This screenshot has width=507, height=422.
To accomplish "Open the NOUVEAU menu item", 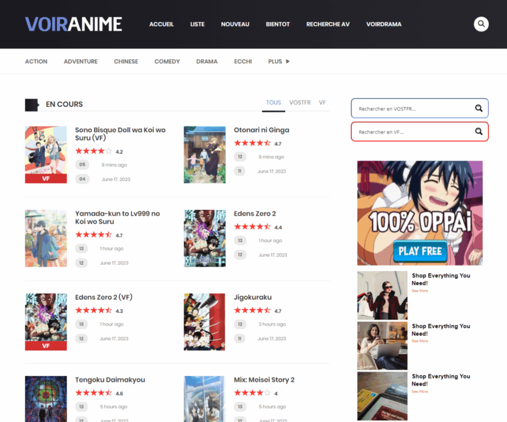I will pyautogui.click(x=235, y=24).
